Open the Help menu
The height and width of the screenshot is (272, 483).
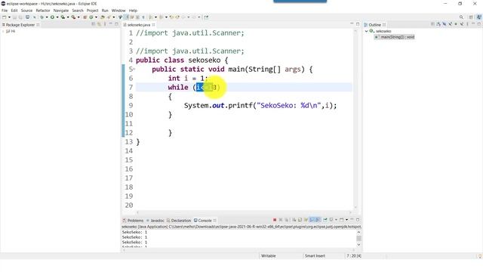click(133, 11)
